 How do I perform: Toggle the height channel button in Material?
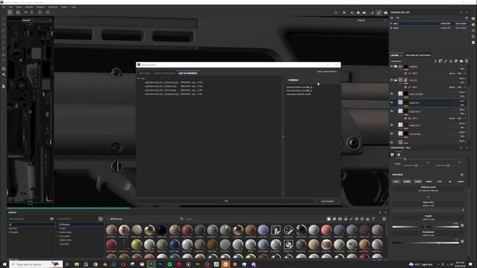point(407,182)
